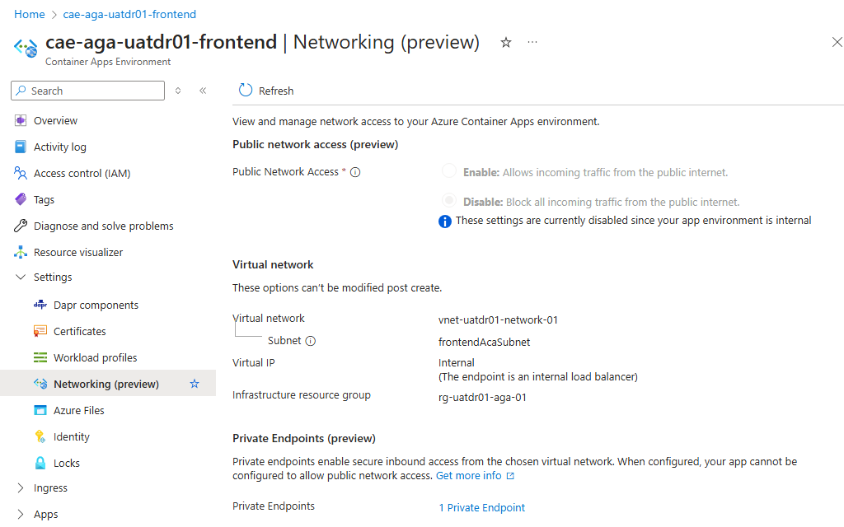Open the Overview menu item
Viewport: 844px width, 527px height.
(55, 121)
